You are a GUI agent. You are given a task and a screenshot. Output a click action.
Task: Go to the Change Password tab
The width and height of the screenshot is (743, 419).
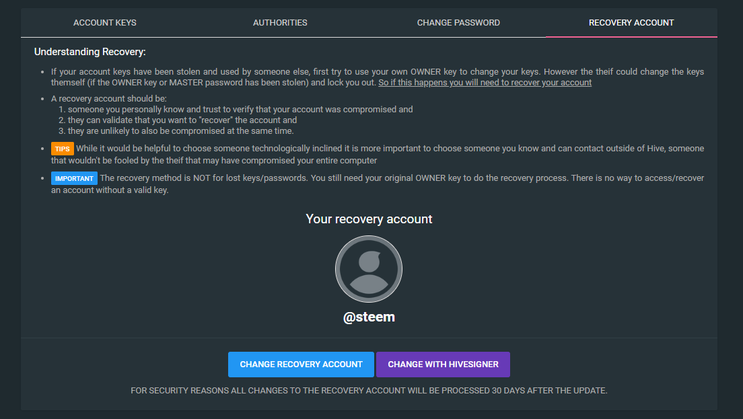(458, 23)
